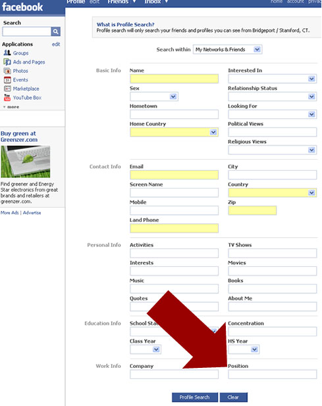Open account in top bar

[295, 1]
